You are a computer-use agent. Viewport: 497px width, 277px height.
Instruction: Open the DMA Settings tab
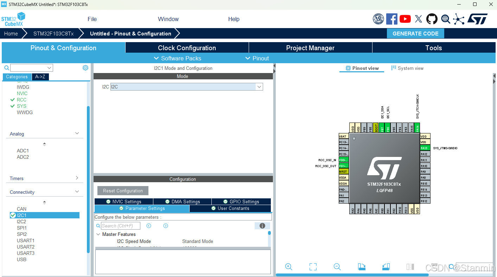[x=183, y=202]
